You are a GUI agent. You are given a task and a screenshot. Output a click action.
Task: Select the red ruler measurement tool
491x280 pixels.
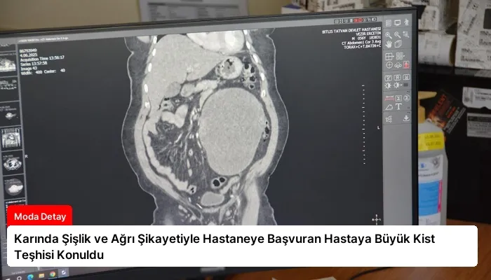(x=389, y=98)
